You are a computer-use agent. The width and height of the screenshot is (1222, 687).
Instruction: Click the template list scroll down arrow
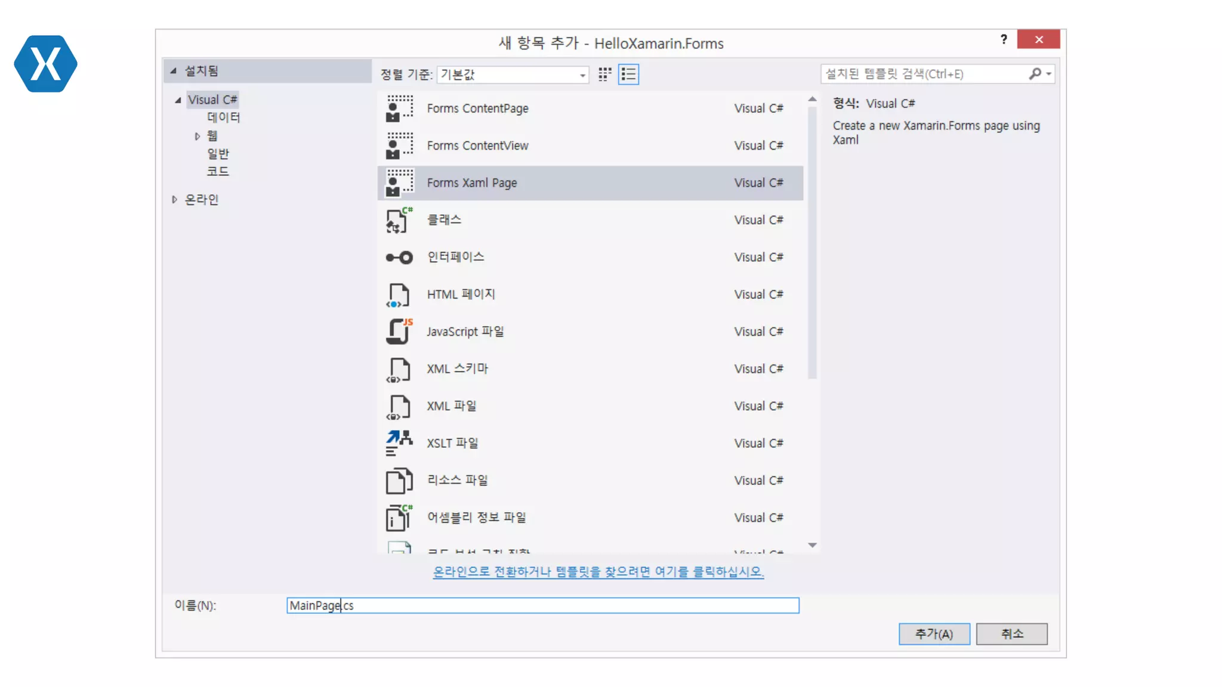tap(812, 545)
